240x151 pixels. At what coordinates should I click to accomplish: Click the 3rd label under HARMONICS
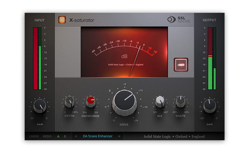(96, 112)
